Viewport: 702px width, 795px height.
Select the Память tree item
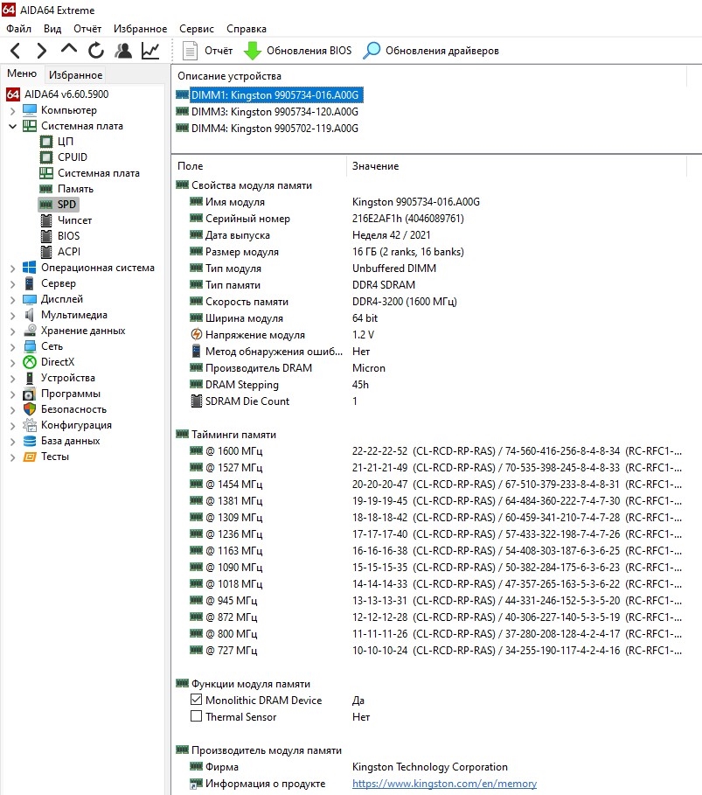click(x=75, y=189)
